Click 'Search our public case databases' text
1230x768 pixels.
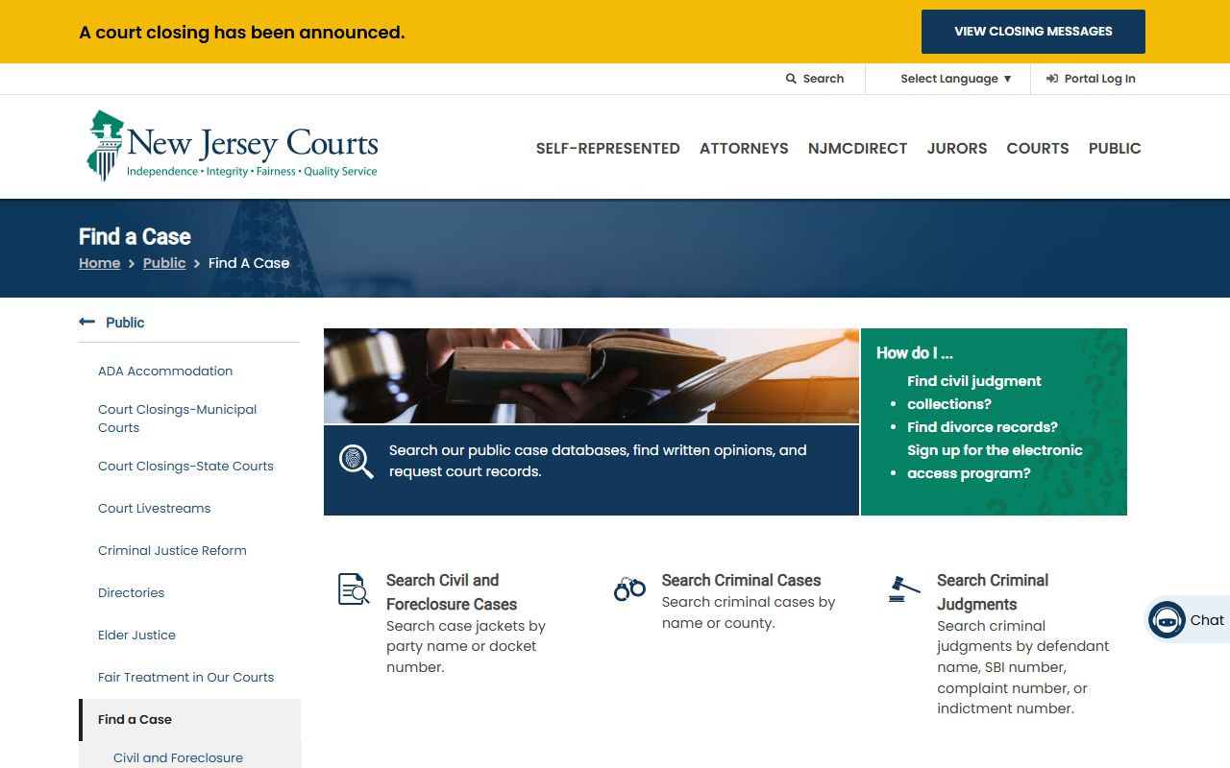[x=598, y=461]
